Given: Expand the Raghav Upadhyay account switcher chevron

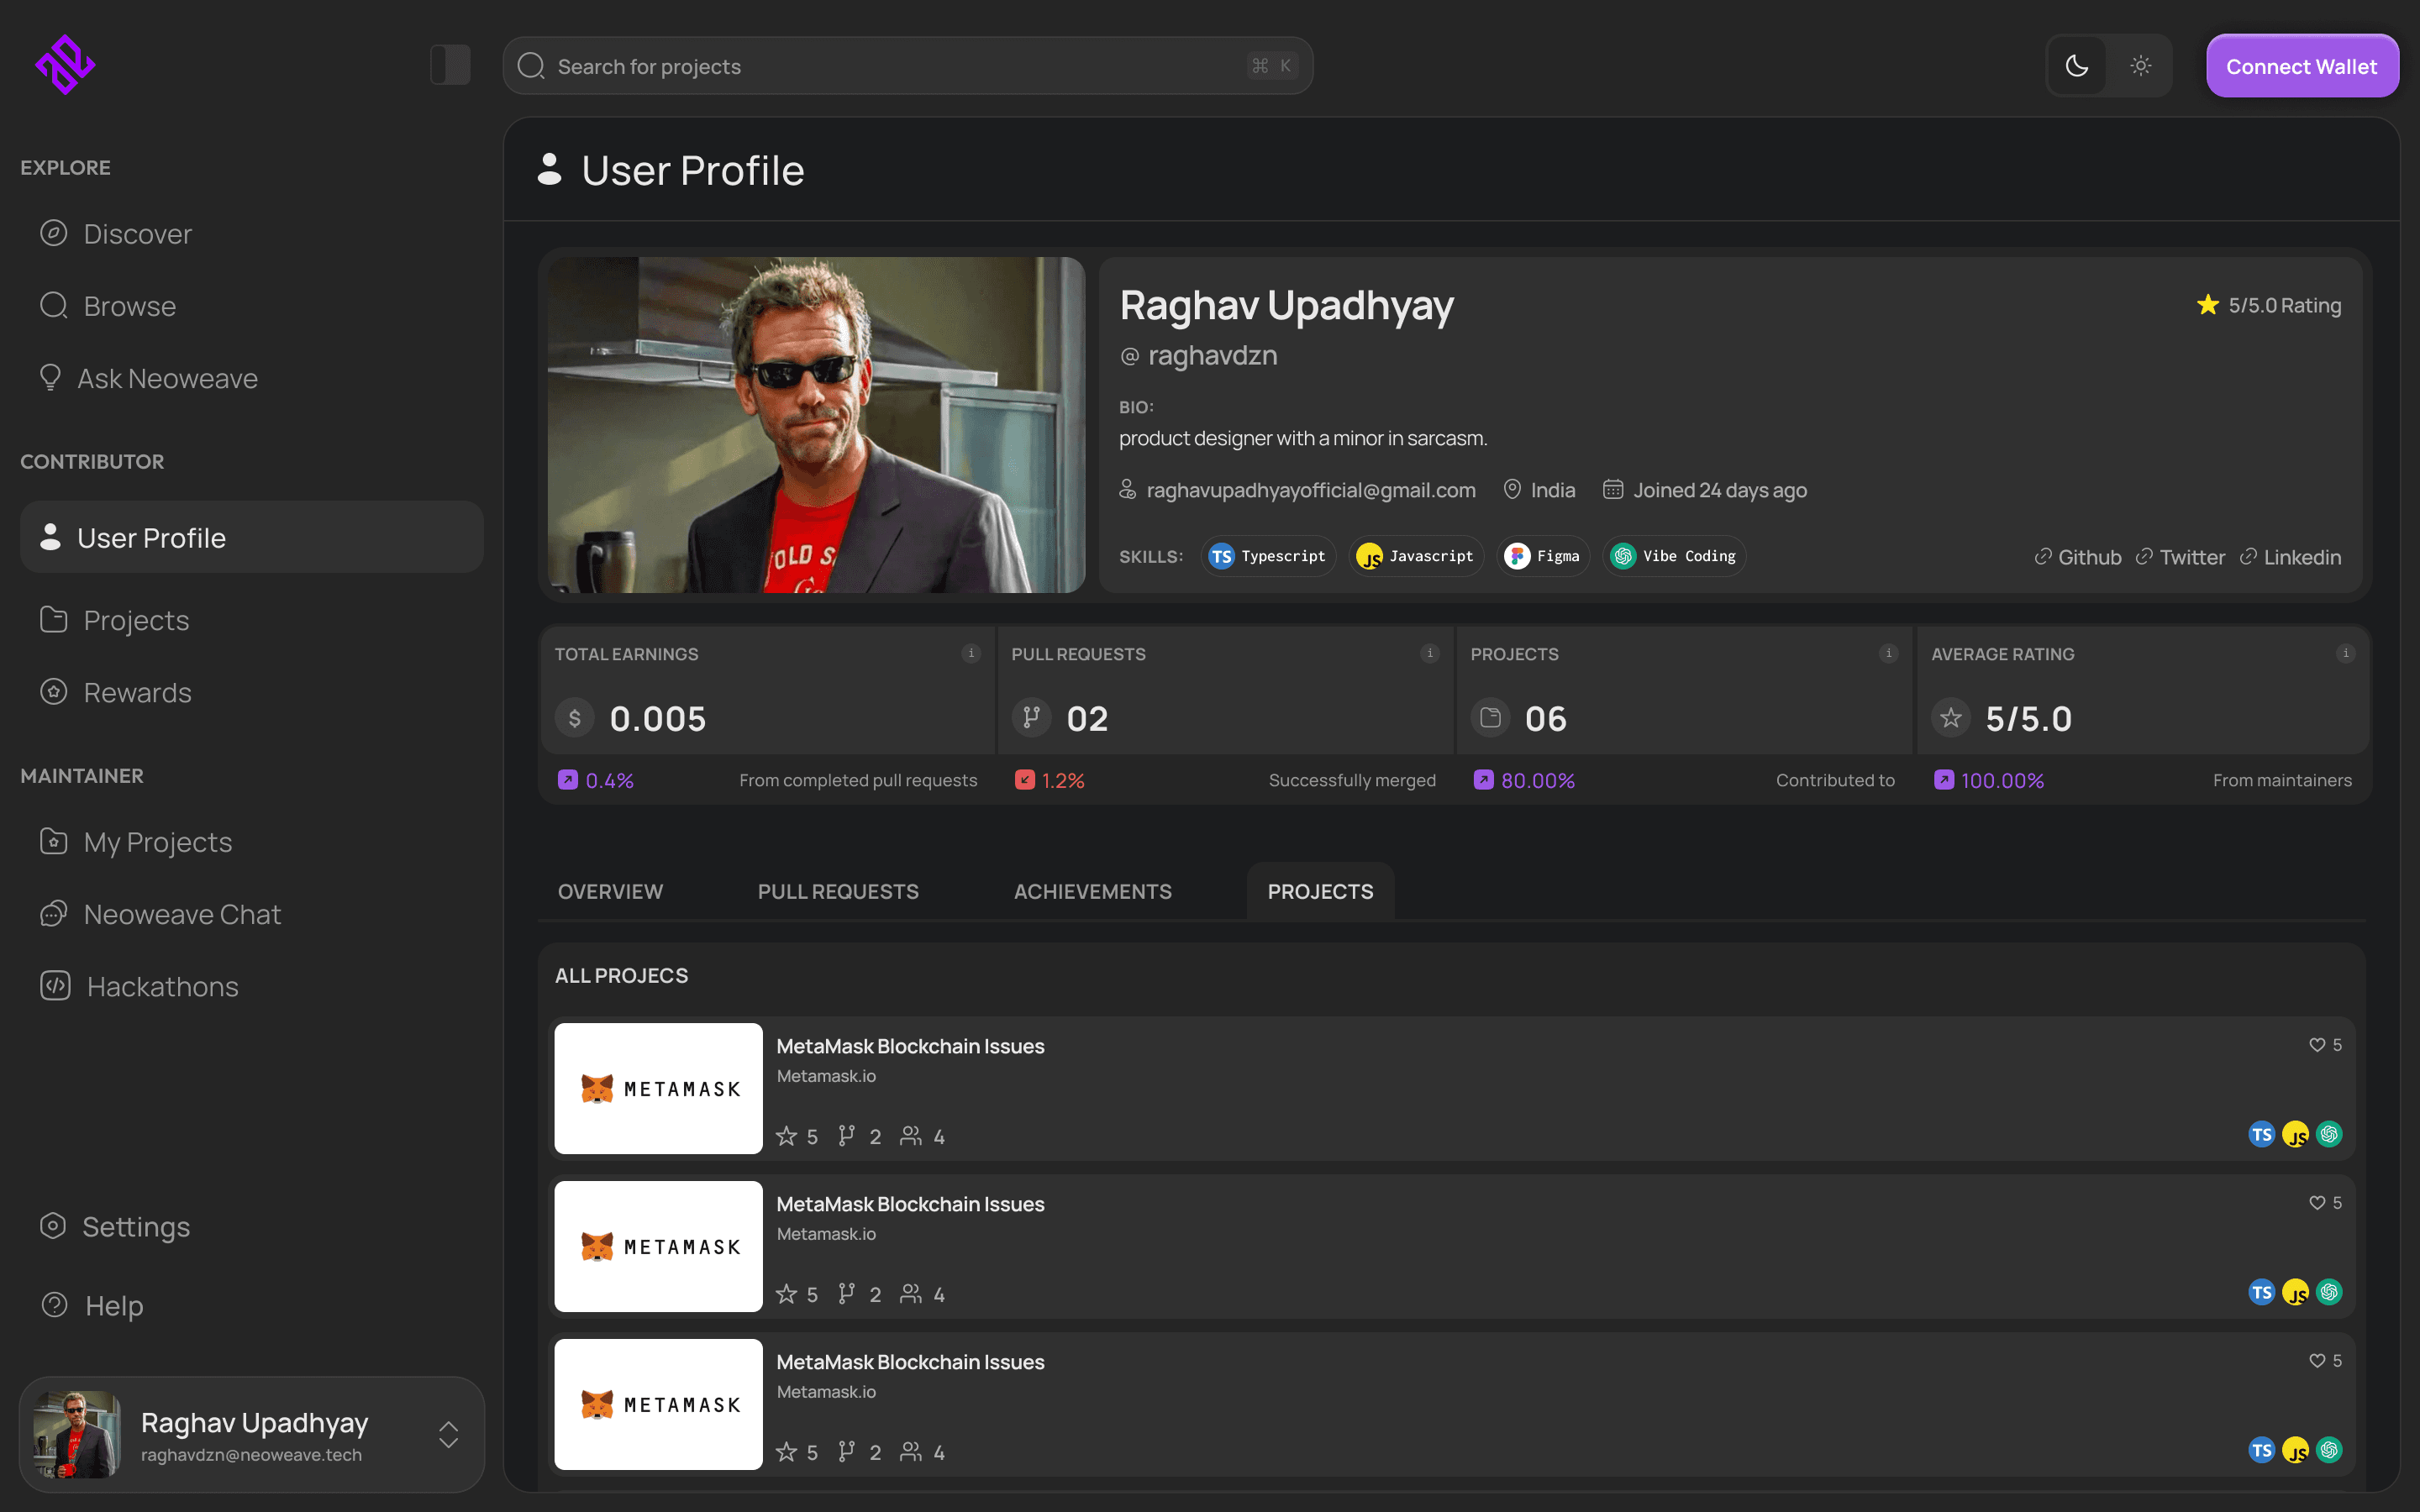Looking at the screenshot, I should pos(448,1435).
